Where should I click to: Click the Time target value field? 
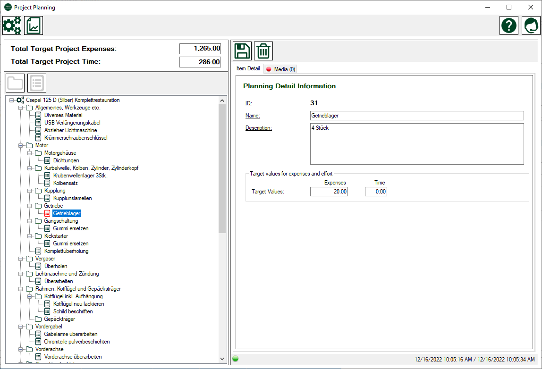click(376, 192)
